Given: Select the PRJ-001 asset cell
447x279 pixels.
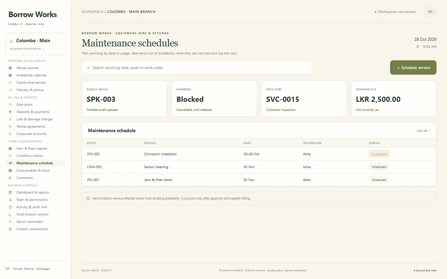Looking at the screenshot, I should pos(93,180).
